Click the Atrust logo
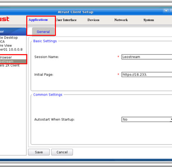Image resolution: width=172 pixels, height=167 pixels. [x=5, y=19]
